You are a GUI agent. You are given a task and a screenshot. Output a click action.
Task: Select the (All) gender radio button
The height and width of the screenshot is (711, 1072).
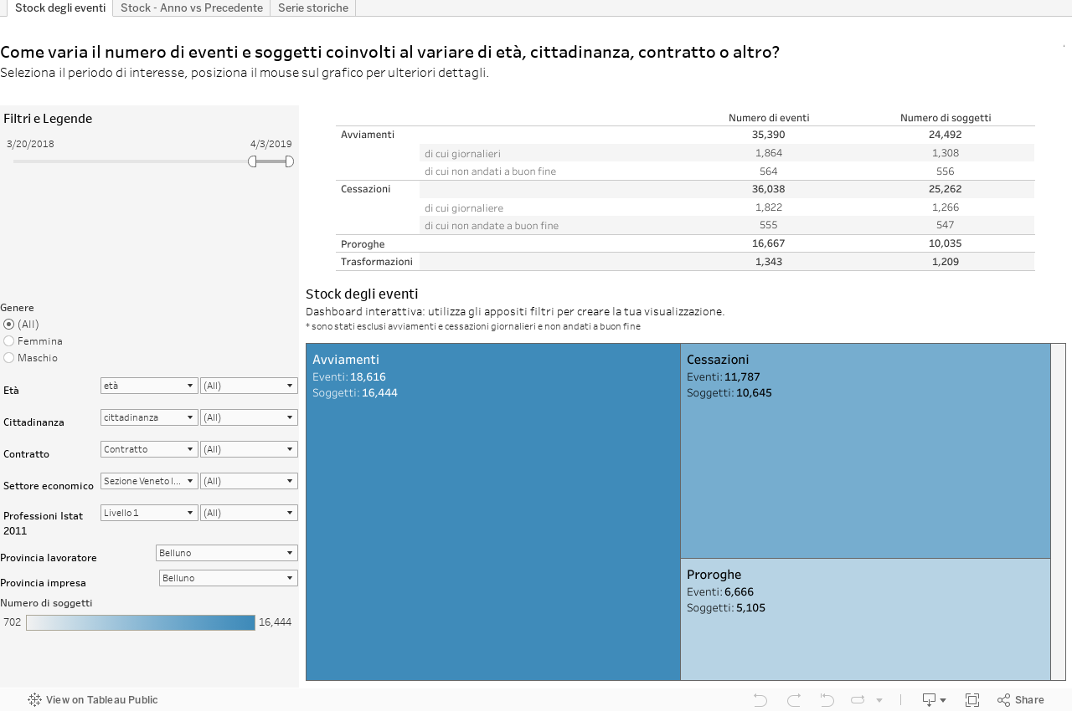click(x=8, y=325)
